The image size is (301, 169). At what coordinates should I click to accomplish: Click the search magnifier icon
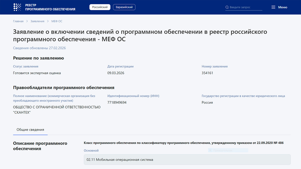coord(227,7)
